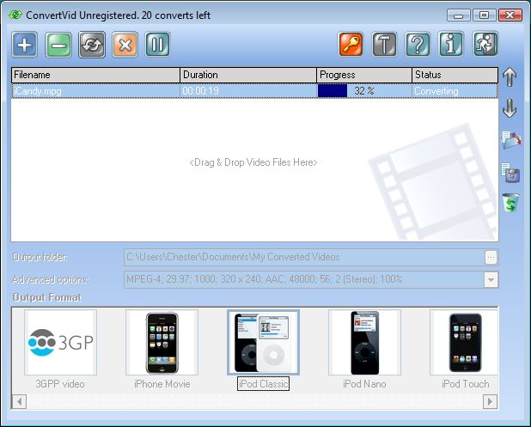Select the iCandy.mpg row in file list
Image resolution: width=531 pixels, height=427 pixels.
pos(95,91)
